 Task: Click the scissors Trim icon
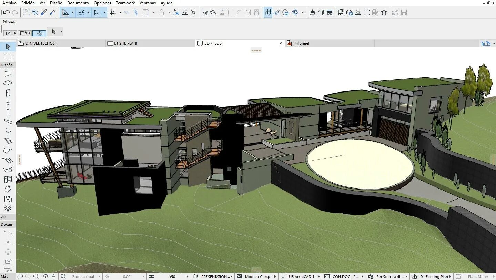205,12
